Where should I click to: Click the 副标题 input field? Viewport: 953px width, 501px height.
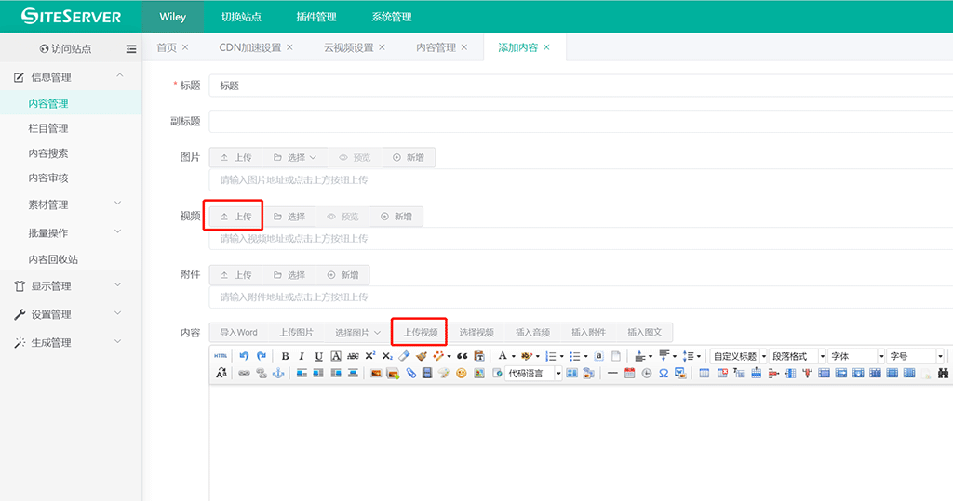[x=577, y=121]
